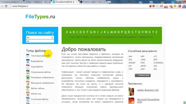Click the browser forward arrow
Image resolution: width=186 pixels, height=104 pixels.
tap(2, 6)
